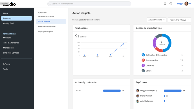Click the Ash Markenson name
This screenshot has height=109, width=194.
(147, 101)
